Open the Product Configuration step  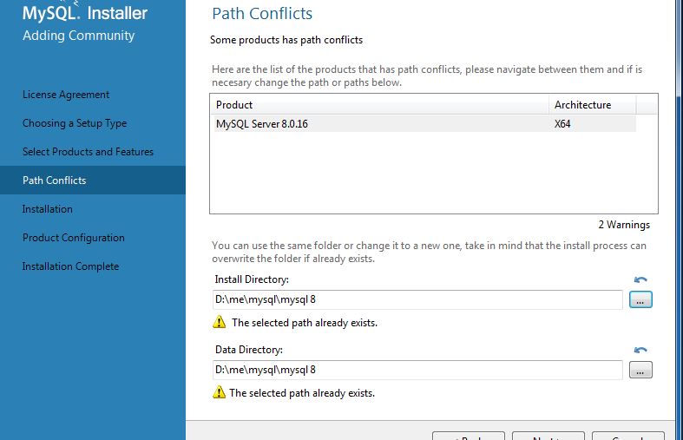[74, 238]
